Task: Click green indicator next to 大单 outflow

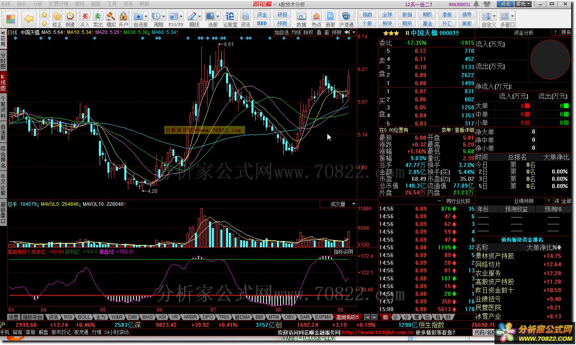Action: 566,106
